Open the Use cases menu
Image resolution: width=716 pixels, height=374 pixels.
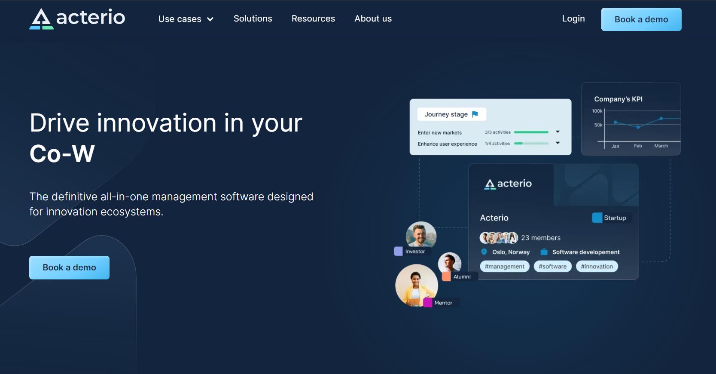[x=186, y=19]
